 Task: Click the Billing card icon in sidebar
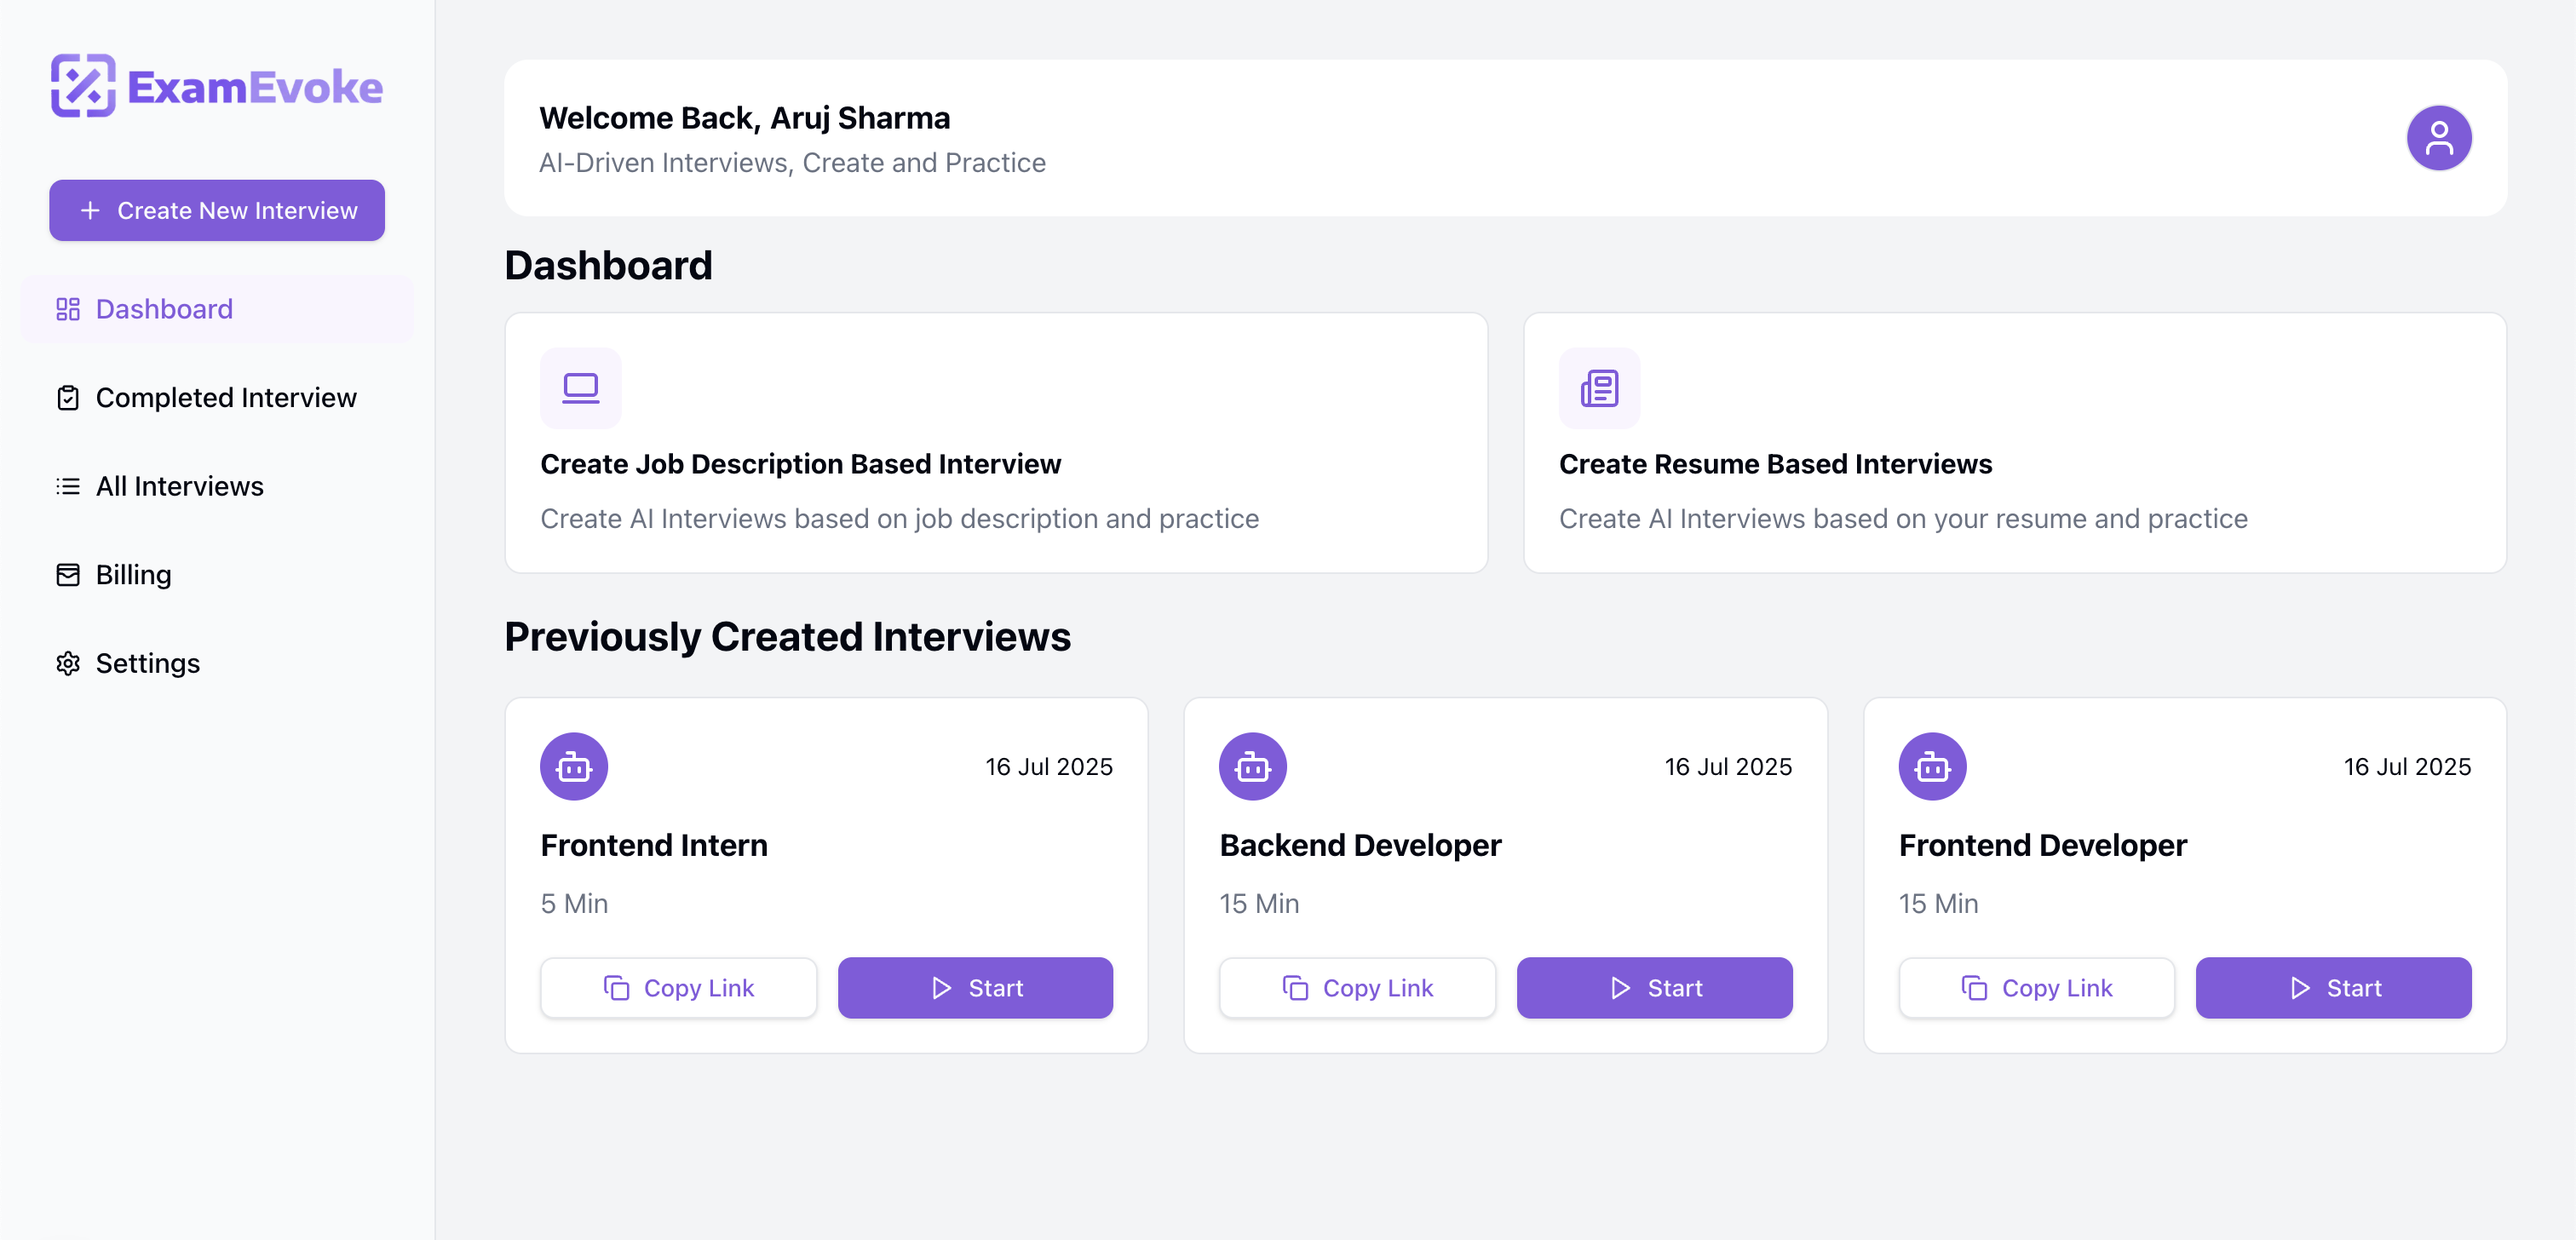[68, 575]
